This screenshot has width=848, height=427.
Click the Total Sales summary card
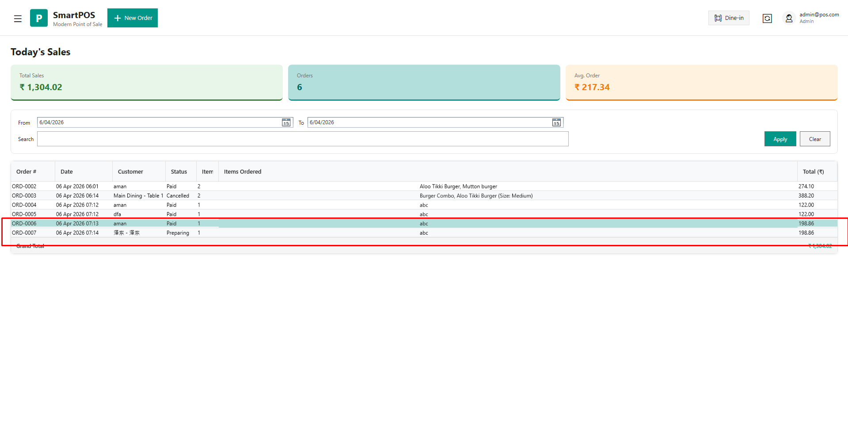[x=146, y=82]
